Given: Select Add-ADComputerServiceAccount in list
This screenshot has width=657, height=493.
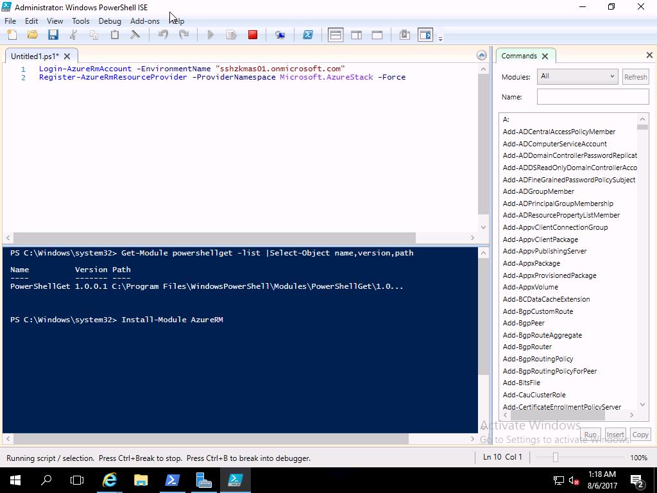Looking at the screenshot, I should (x=555, y=144).
